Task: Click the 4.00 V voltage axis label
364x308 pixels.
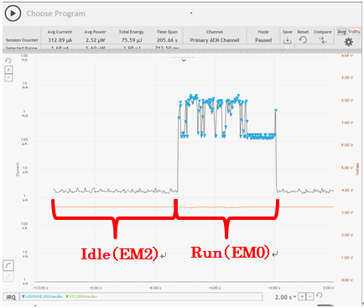Action: 347,191
